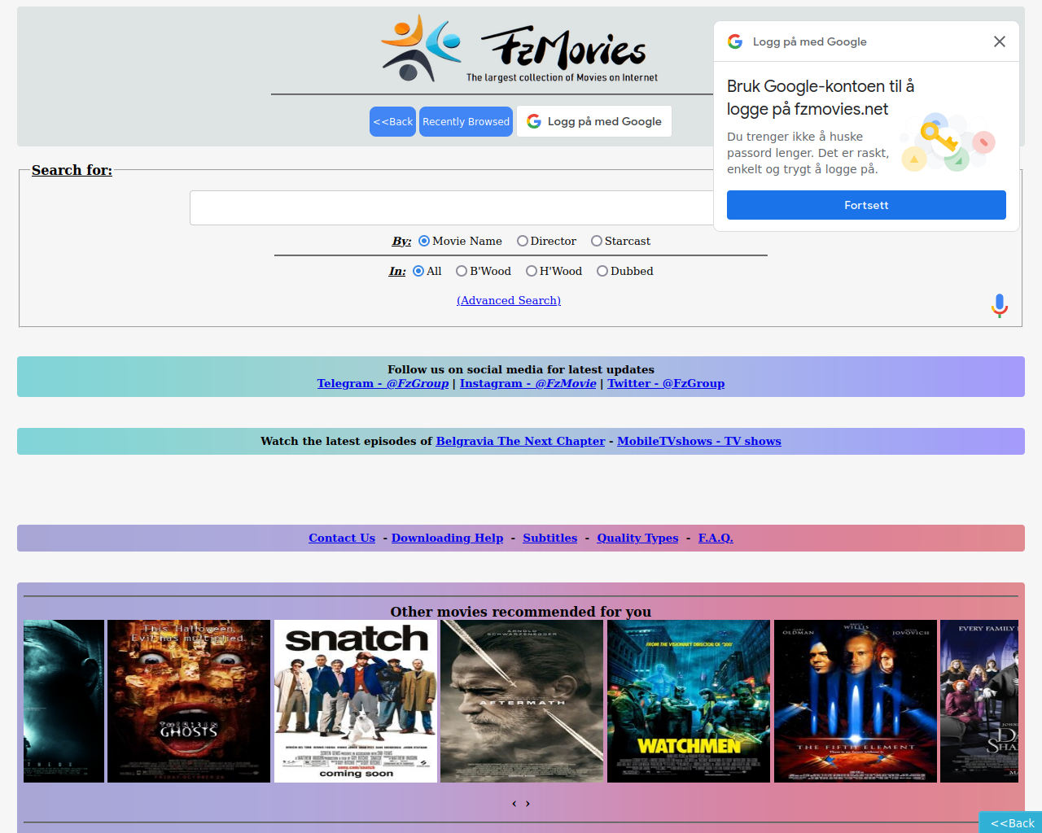Select the Director radio button
This screenshot has height=833, width=1042.
point(523,241)
